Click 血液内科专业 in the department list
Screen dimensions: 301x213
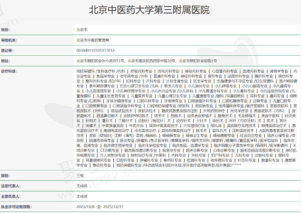pyautogui.click(x=253, y=71)
